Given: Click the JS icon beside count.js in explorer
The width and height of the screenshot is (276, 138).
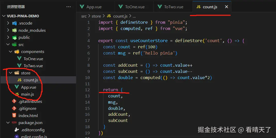Looking at the screenshot, I should pyautogui.click(x=19, y=80).
